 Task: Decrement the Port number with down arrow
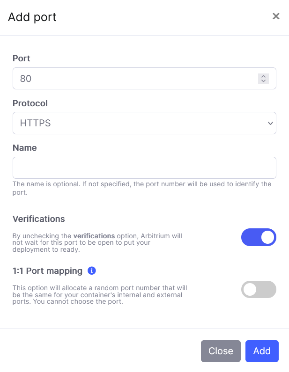tap(263, 81)
